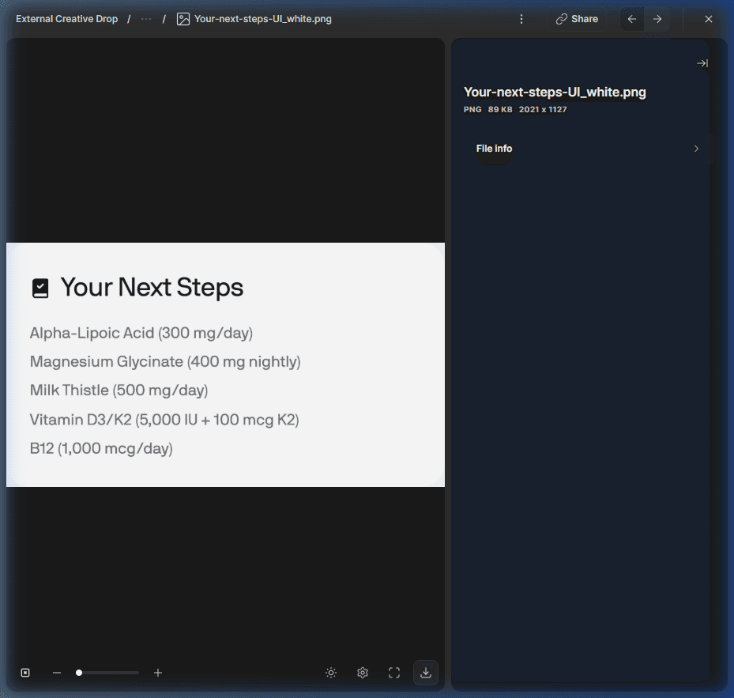Go to previous file arrow
Screen dimensions: 734x698
tap(632, 19)
